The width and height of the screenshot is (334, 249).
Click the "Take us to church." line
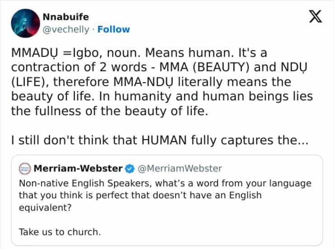(60, 232)
